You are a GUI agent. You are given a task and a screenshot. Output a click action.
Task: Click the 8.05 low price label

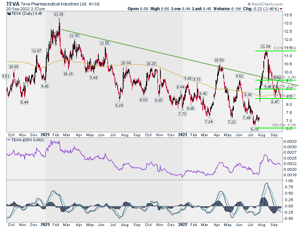click(x=190, y=109)
